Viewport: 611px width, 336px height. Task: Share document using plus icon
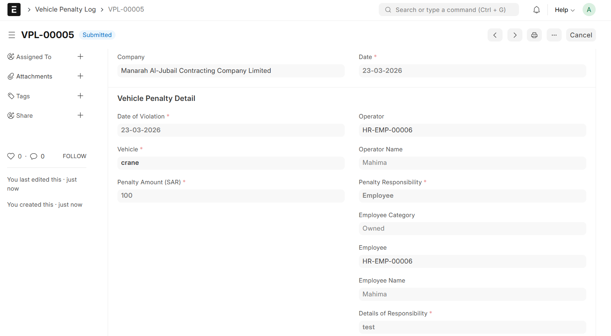pos(80,115)
